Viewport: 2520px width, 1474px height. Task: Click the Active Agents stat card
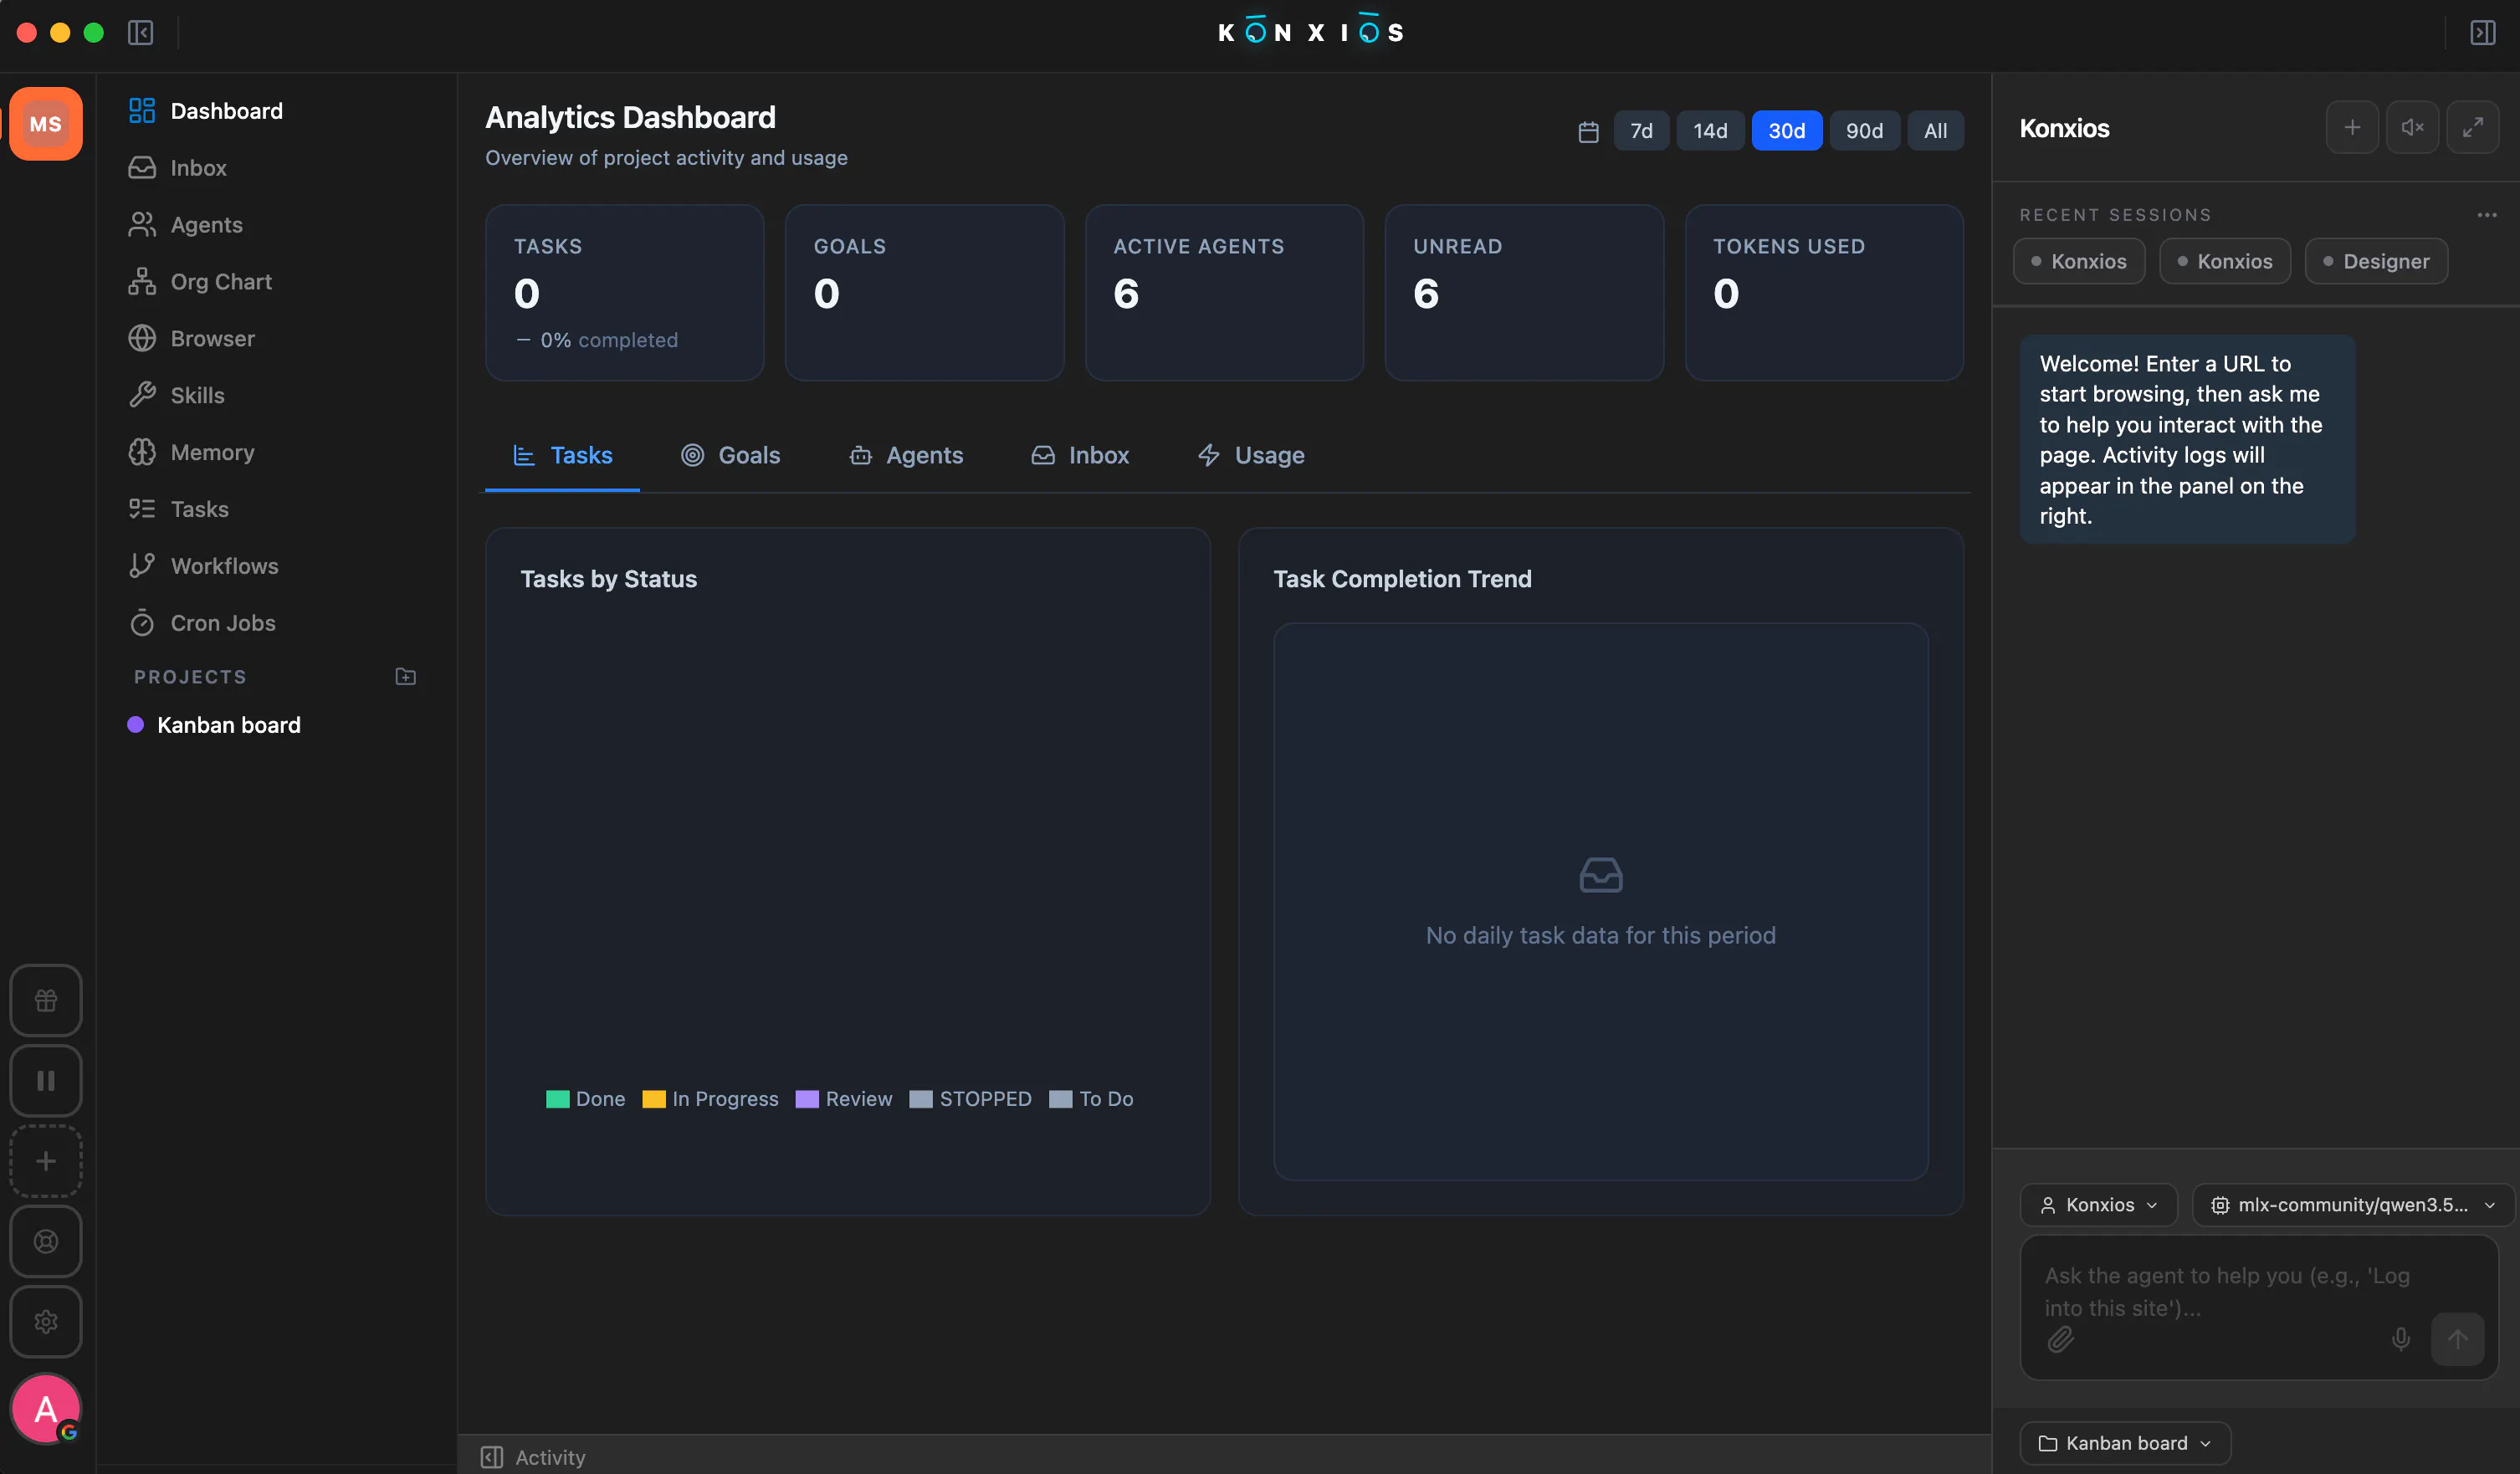coord(1224,292)
